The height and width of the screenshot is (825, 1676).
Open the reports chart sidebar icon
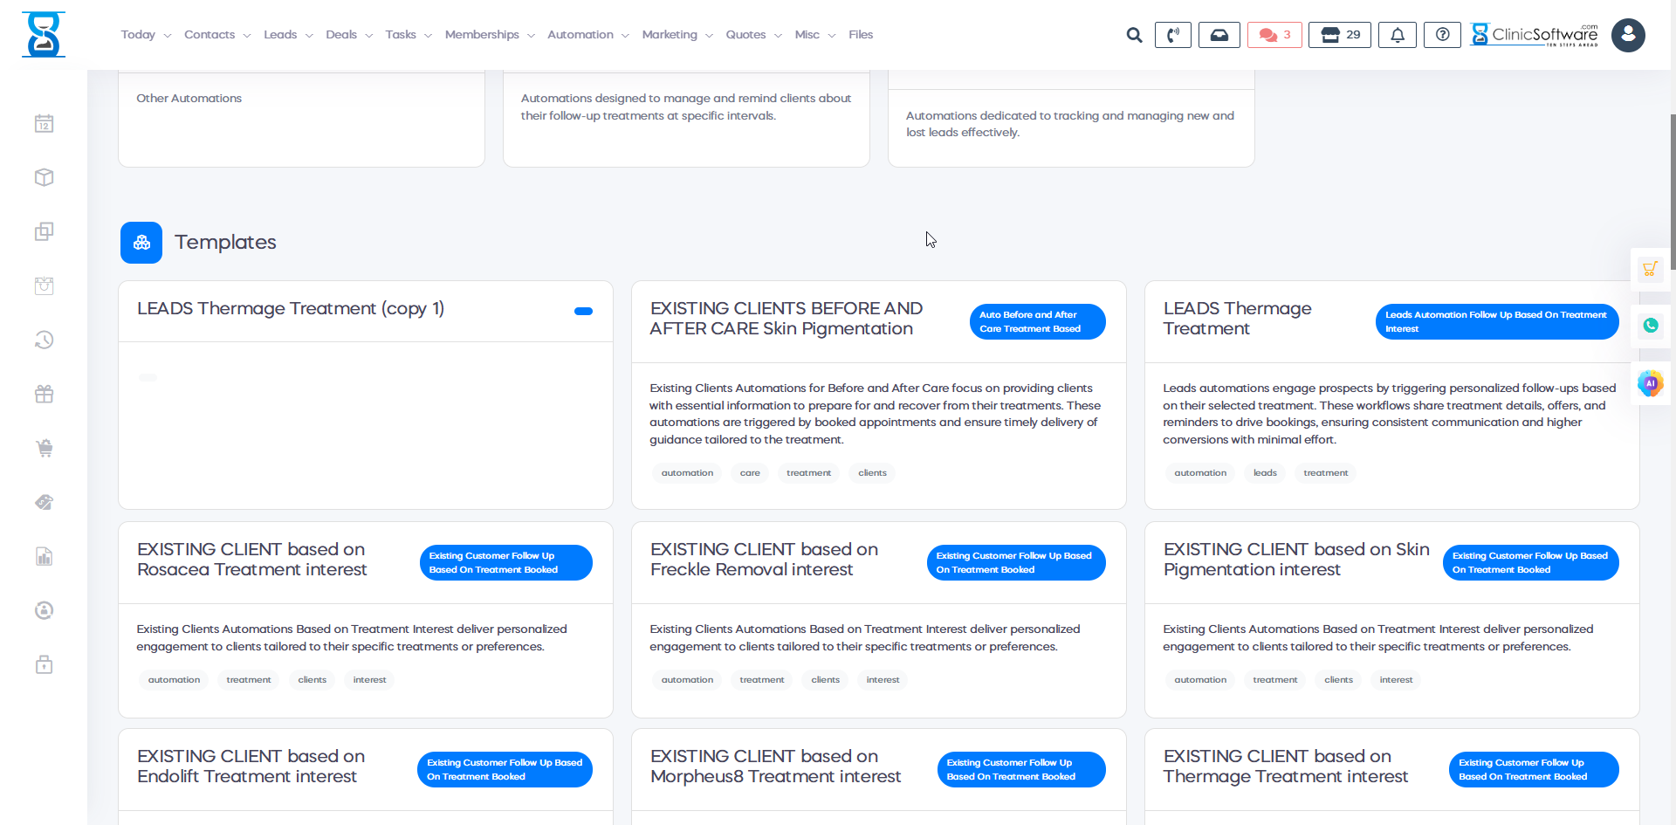(x=45, y=557)
